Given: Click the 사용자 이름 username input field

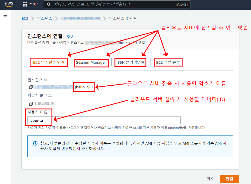Looking at the screenshot, I should 104,120.
